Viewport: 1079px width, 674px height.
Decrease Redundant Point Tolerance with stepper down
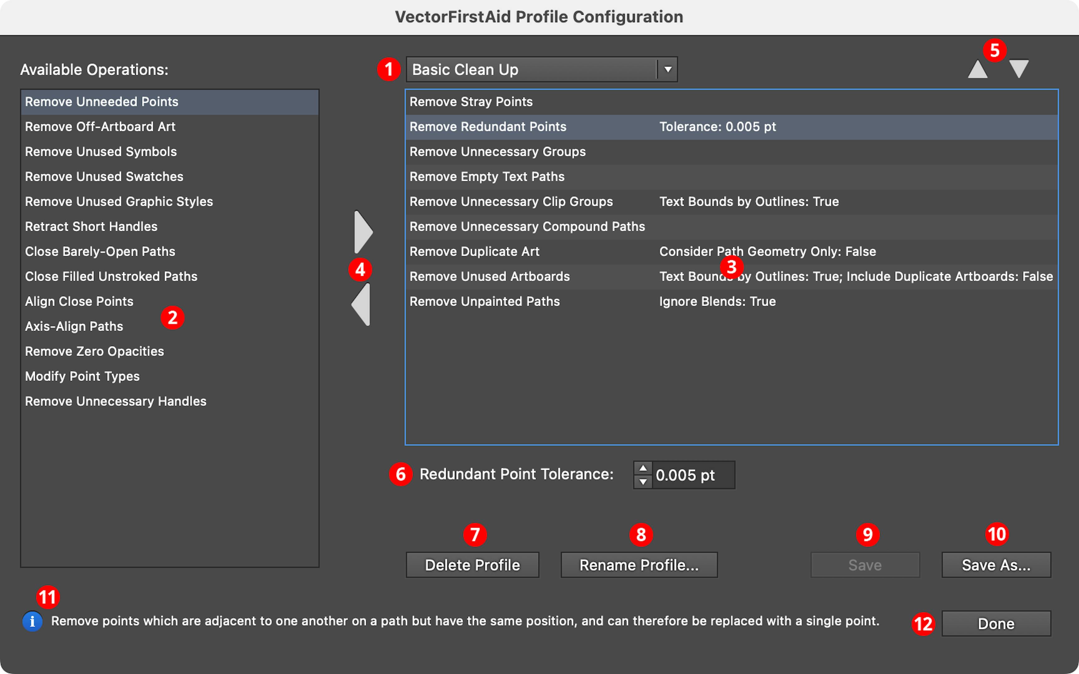(643, 481)
